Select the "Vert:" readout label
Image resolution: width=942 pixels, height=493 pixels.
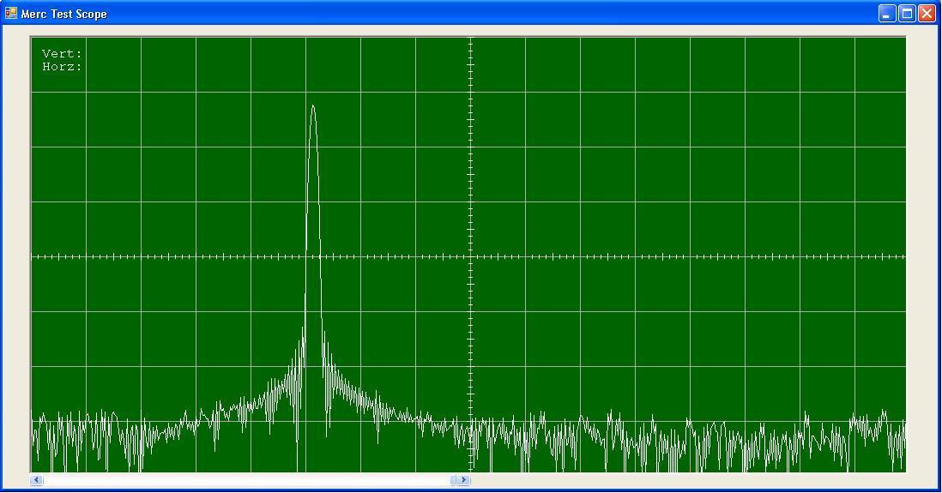[x=62, y=54]
